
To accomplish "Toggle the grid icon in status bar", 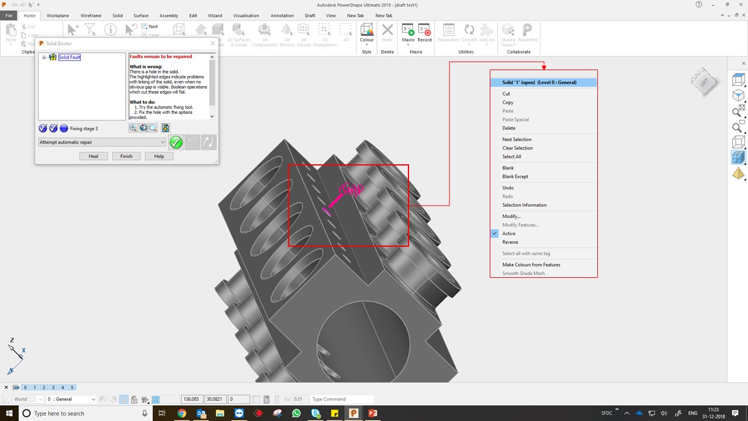I will pyautogui.click(x=156, y=399).
